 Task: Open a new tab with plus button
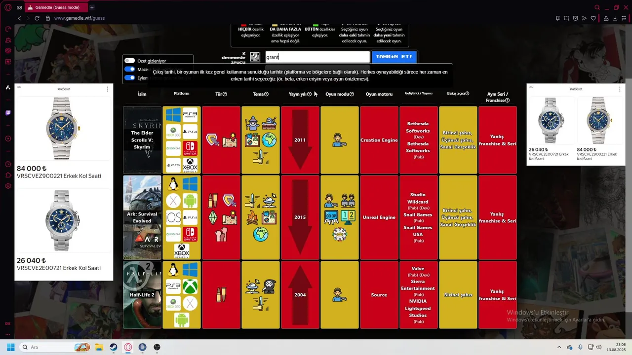(x=92, y=7)
